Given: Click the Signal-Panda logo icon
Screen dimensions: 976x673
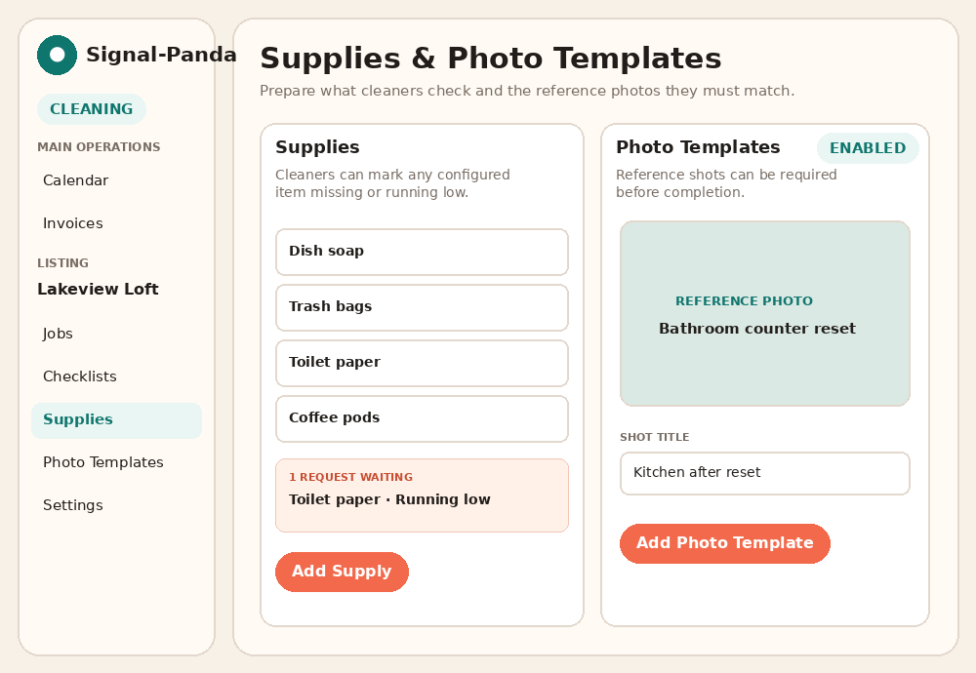Looking at the screenshot, I should pos(57,55).
